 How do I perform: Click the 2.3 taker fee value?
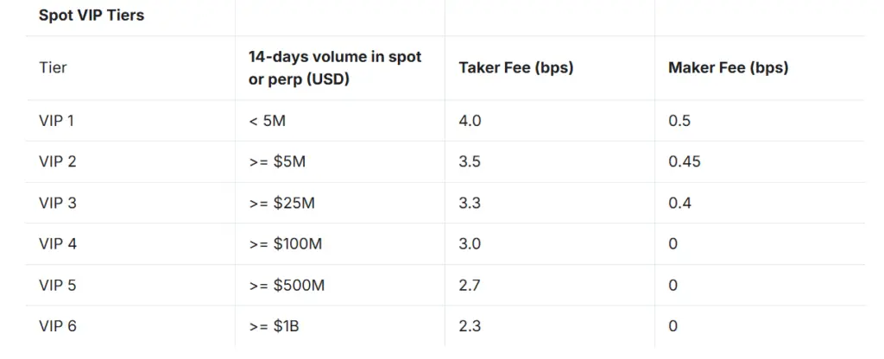click(470, 326)
